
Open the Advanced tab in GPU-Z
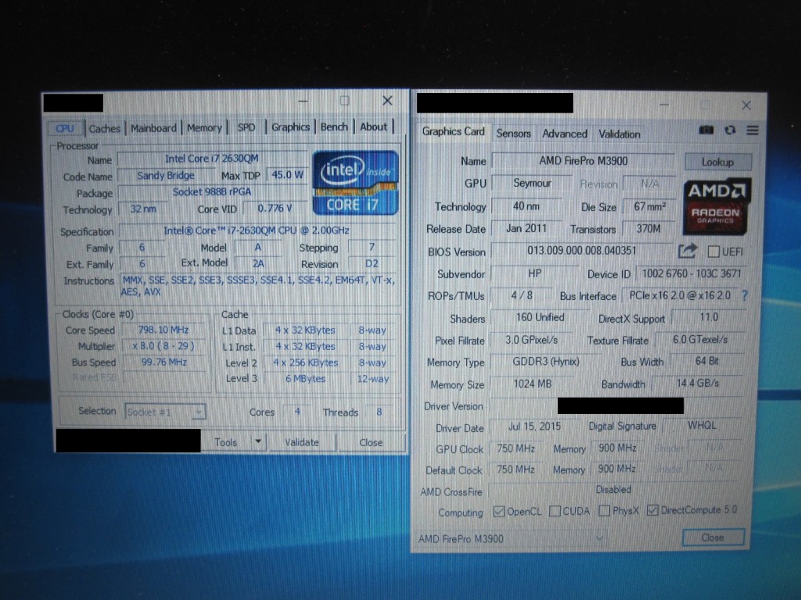(x=565, y=134)
